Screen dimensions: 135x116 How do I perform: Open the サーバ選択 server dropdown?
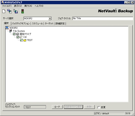(x=50, y=19)
